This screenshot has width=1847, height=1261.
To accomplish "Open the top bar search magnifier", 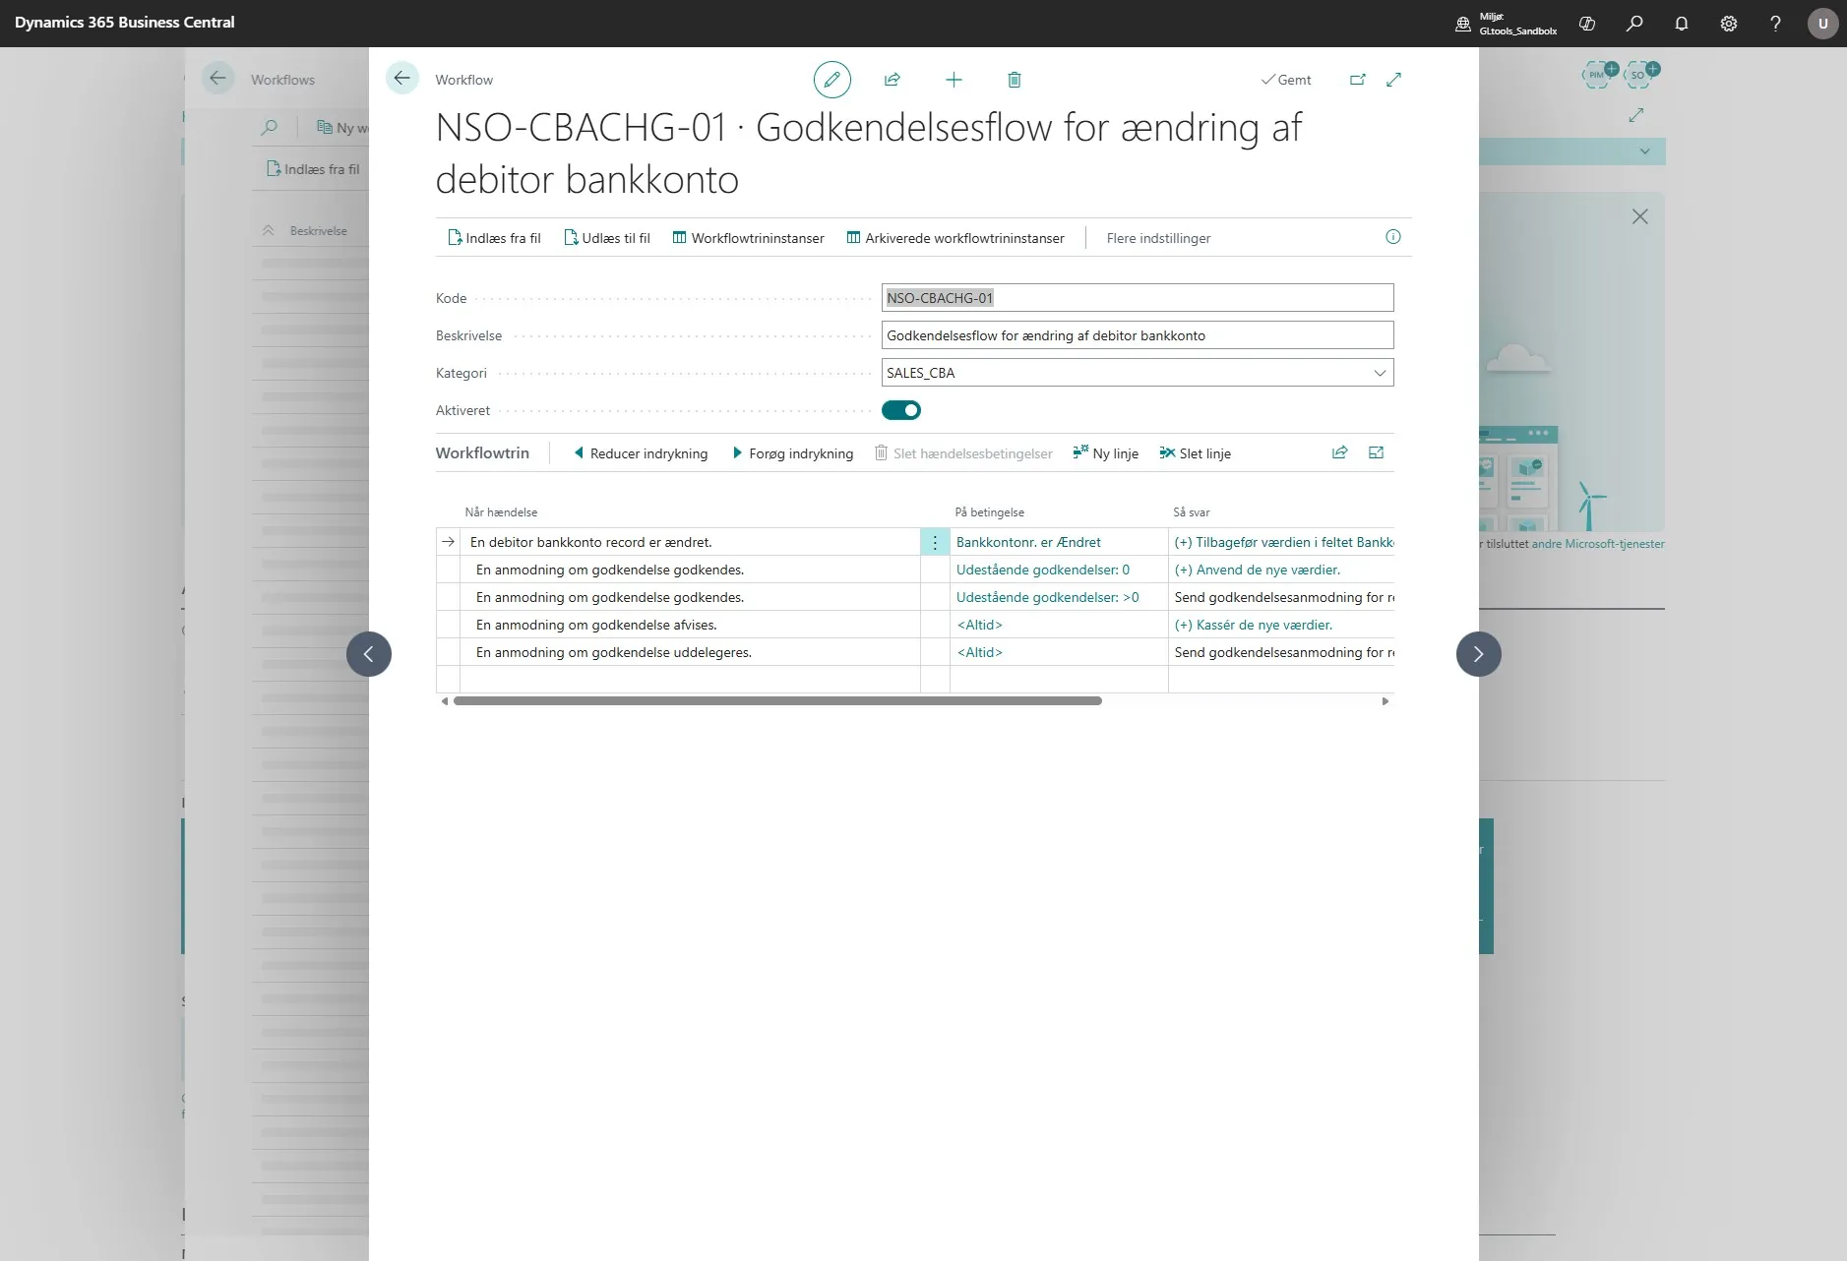I will (1634, 24).
